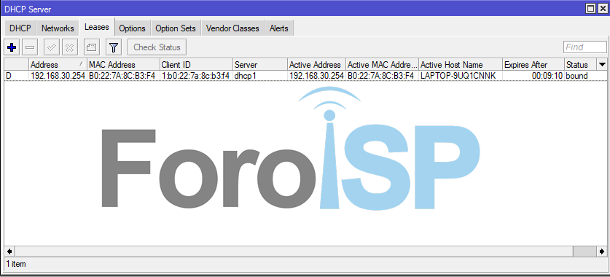
Task: Click the left arrow of horizontal scrollbar
Action: point(9,251)
